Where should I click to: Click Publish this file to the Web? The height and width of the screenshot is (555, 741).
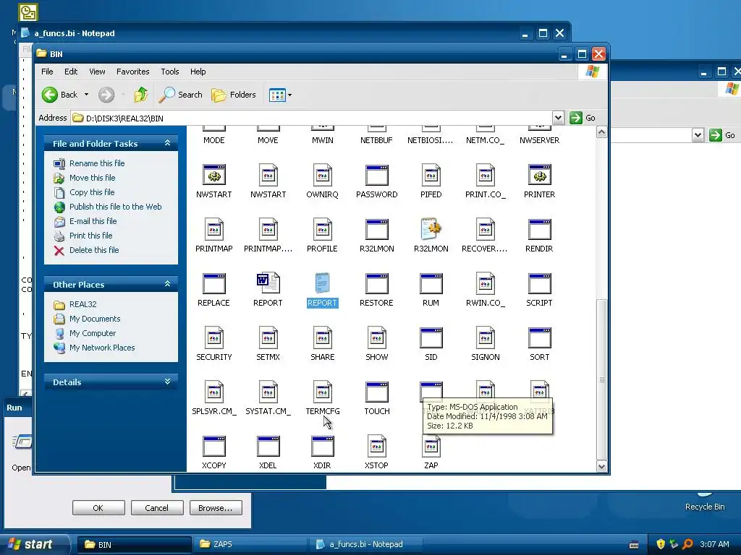(x=115, y=207)
